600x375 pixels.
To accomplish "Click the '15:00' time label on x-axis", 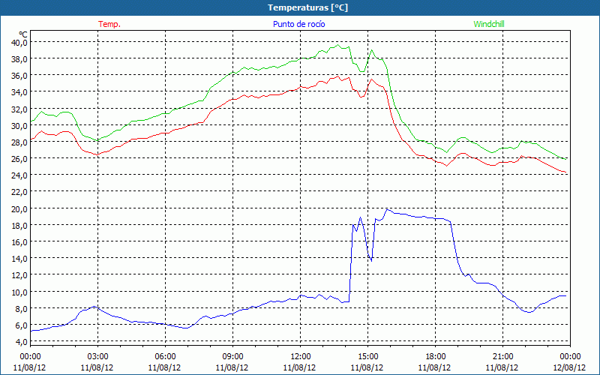I will 367,357.
